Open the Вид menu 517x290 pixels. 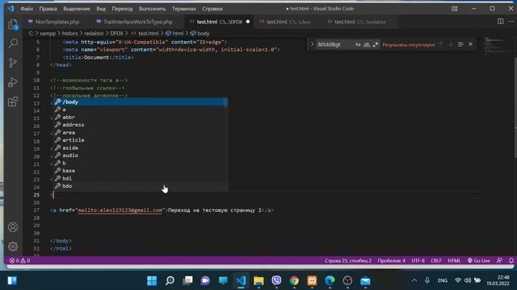101,9
